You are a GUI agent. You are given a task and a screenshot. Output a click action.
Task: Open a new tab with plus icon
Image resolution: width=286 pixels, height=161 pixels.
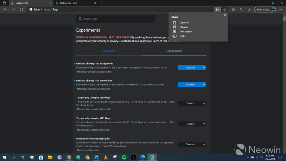(101, 3)
